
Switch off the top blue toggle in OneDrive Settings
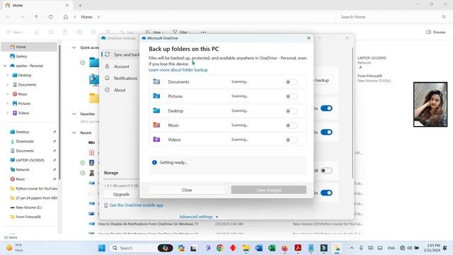(x=326, y=108)
